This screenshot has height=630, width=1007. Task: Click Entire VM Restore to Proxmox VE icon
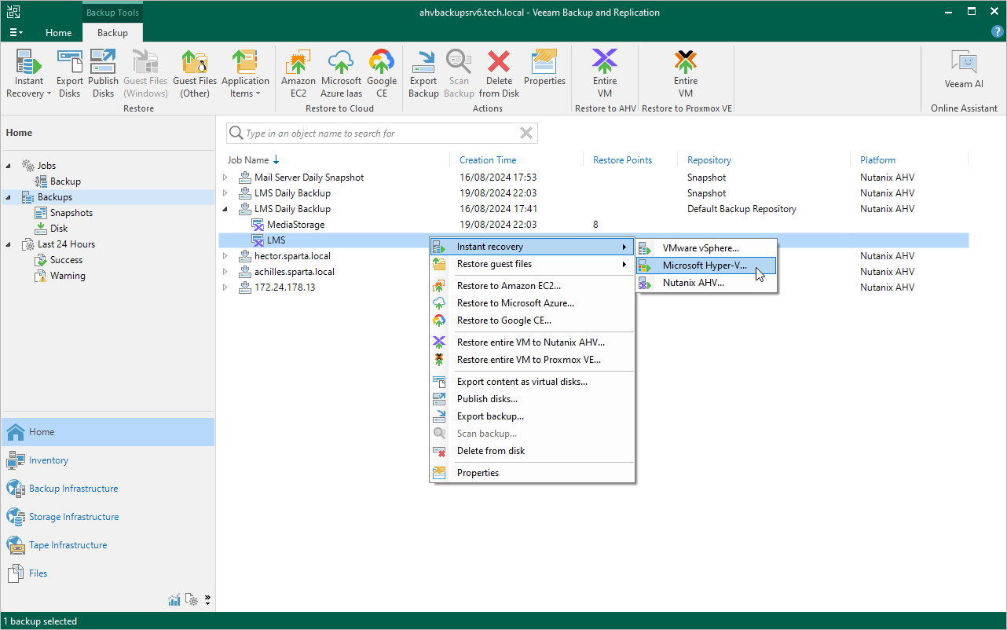(686, 74)
